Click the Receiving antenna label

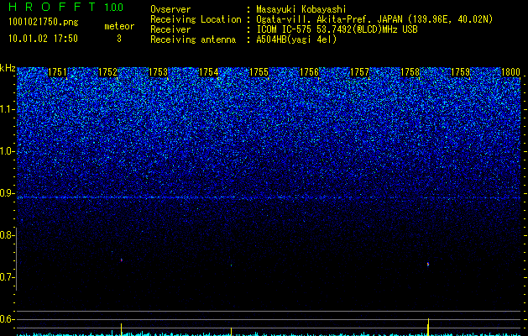tap(193, 39)
